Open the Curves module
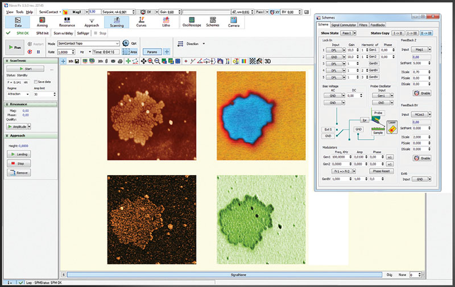Viewport: 455px width, 287px height. [x=141, y=22]
